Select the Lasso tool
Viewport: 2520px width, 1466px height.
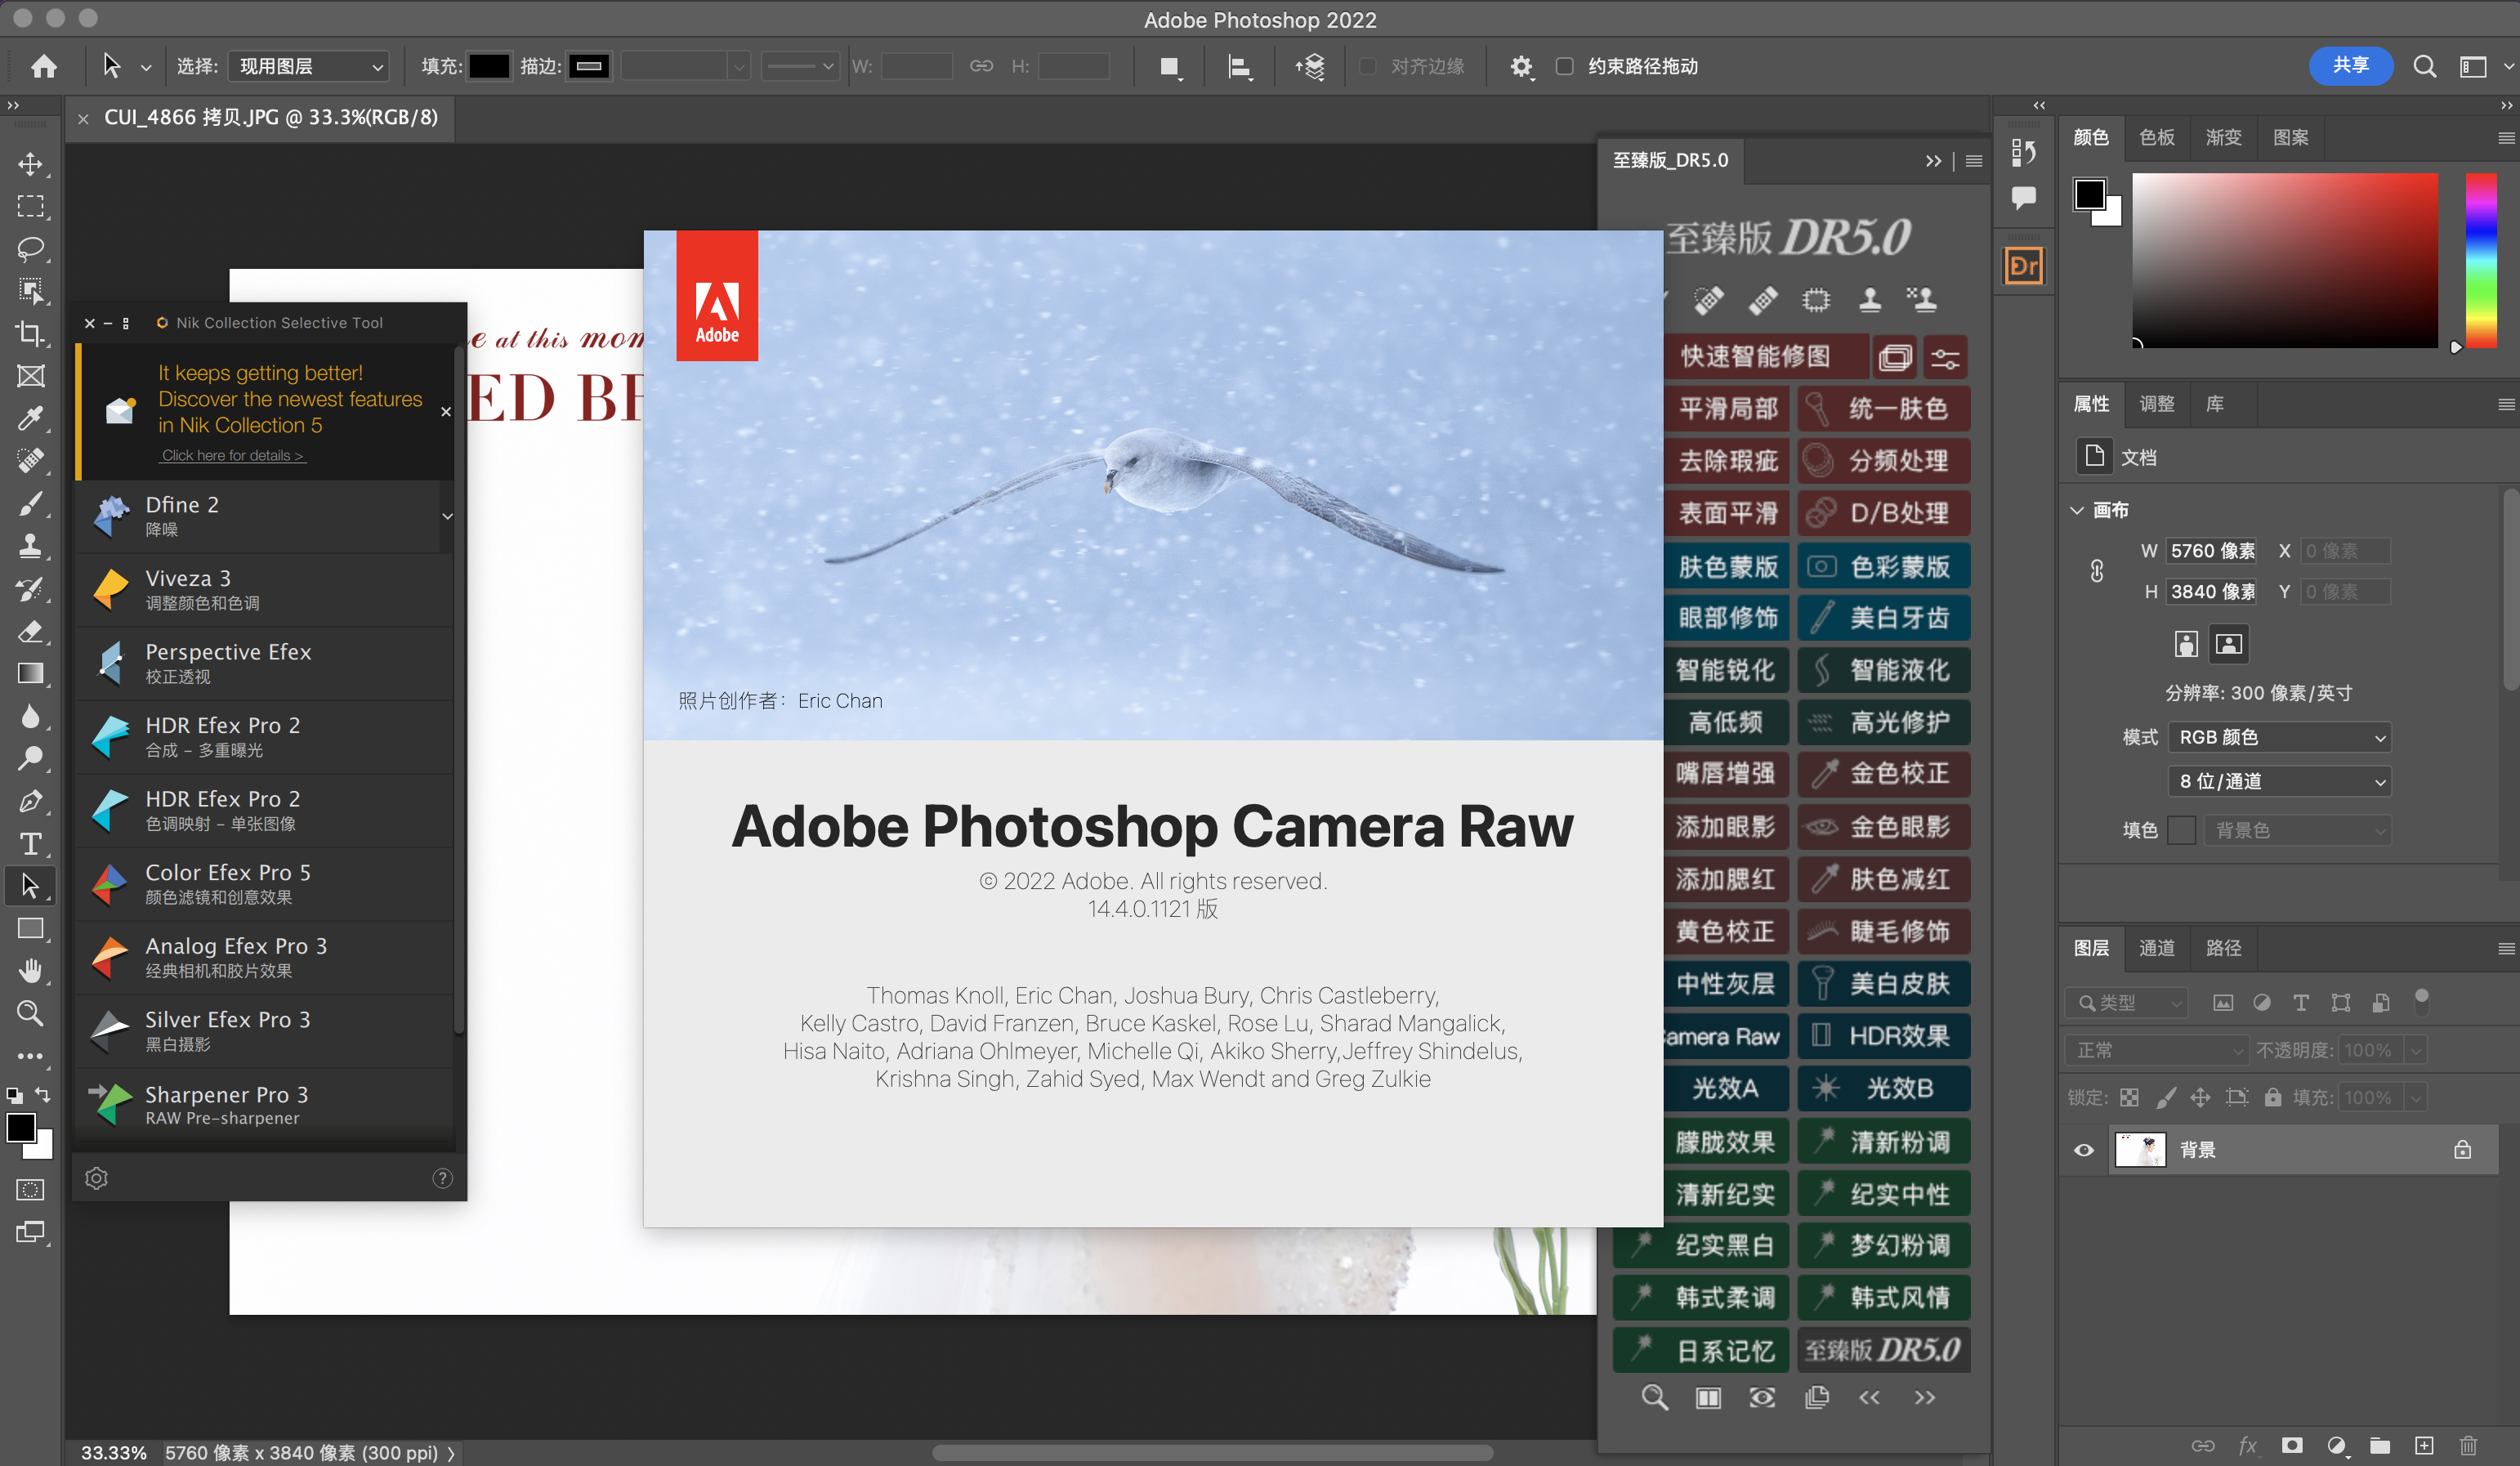30,248
